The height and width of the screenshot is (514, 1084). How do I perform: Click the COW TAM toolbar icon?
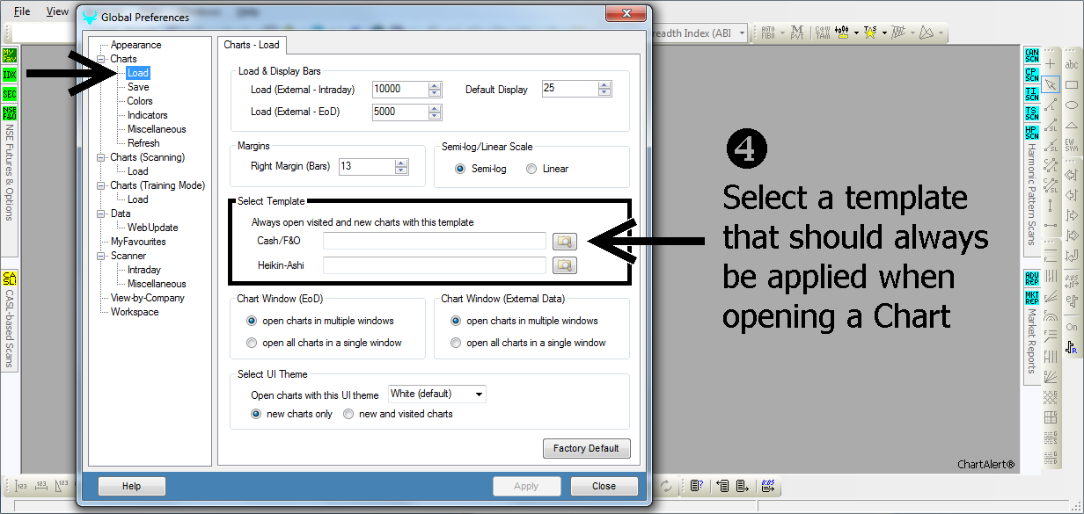click(x=822, y=33)
